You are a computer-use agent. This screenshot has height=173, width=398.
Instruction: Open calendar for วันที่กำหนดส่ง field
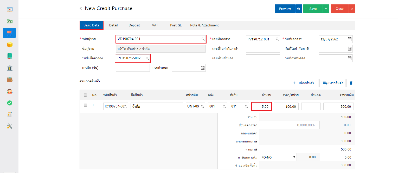[x=350, y=58]
